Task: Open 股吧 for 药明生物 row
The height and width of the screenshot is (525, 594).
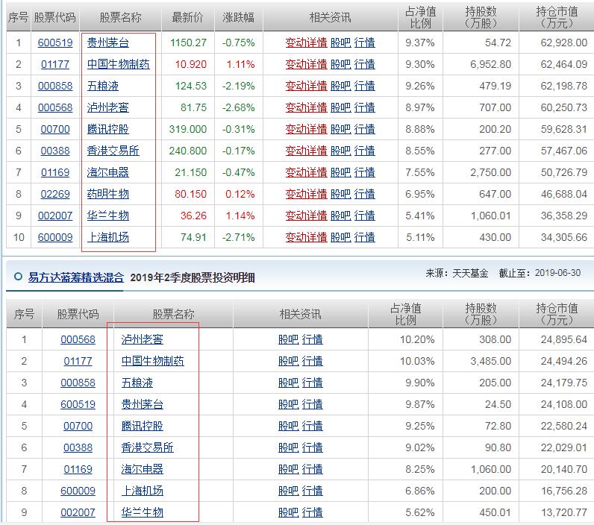Action: pyautogui.click(x=340, y=194)
